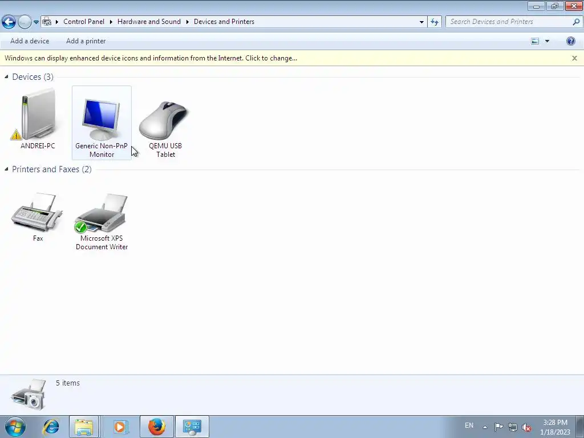Screen dimensions: 584x438
Task: Expand arrow after Control Panel breadcrumb
Action: tap(111, 22)
